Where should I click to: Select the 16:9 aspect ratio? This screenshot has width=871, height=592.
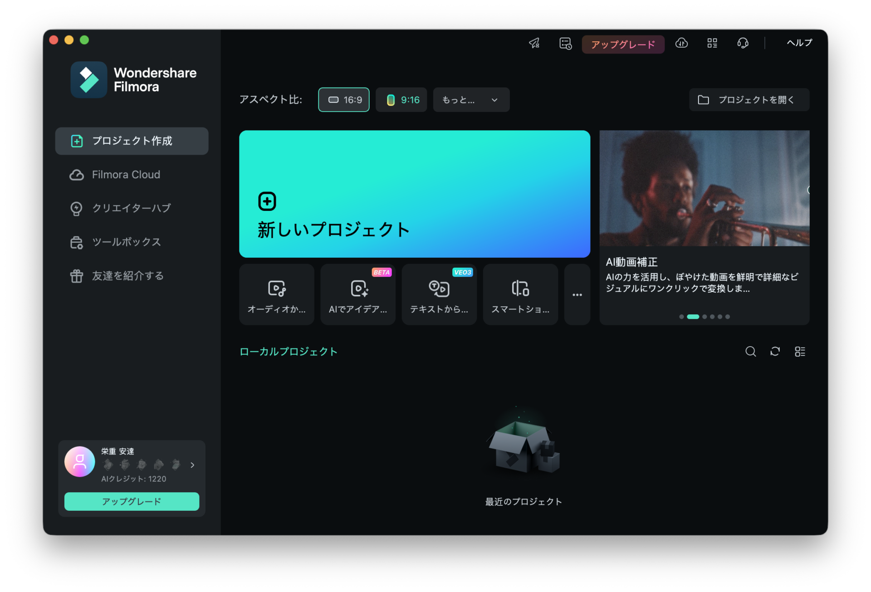pos(344,100)
